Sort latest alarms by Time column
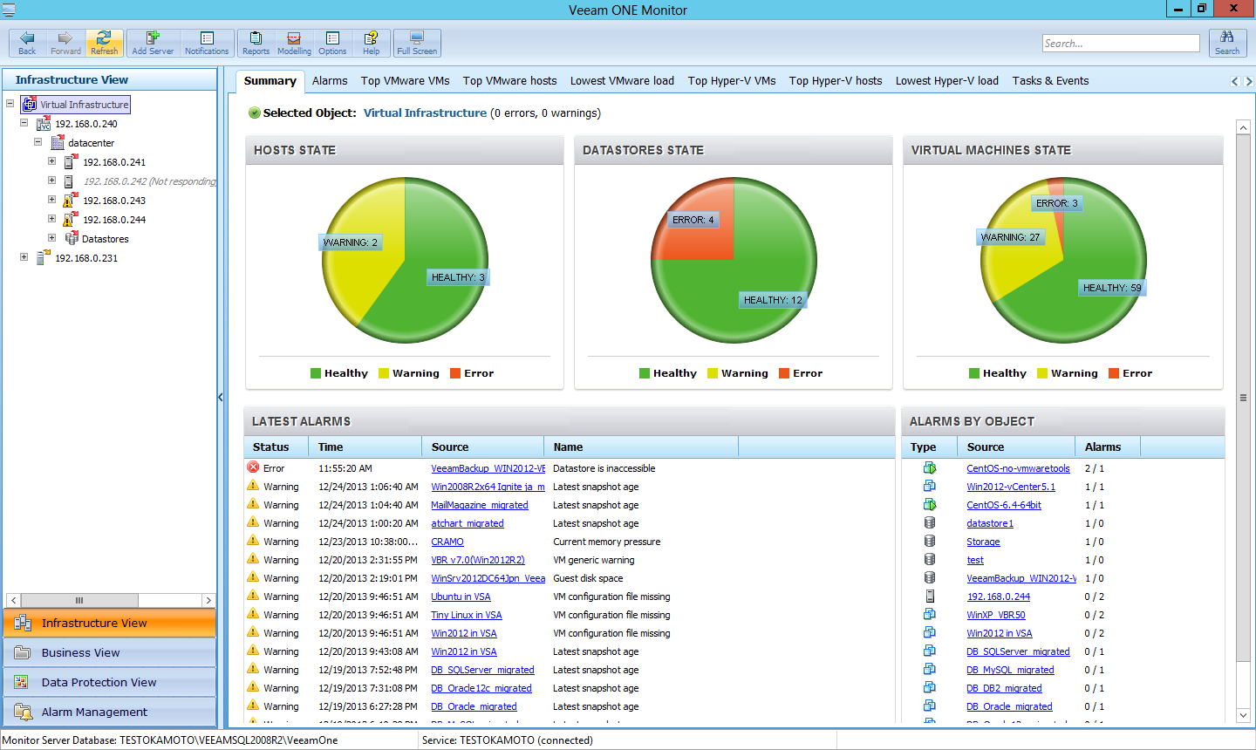 coord(365,447)
